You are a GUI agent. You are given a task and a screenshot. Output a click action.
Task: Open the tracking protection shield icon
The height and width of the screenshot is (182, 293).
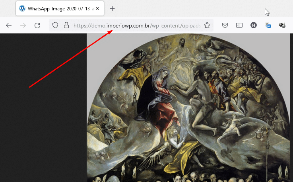tap(56, 25)
